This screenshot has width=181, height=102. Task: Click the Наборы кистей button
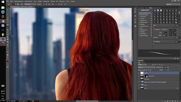145,10
